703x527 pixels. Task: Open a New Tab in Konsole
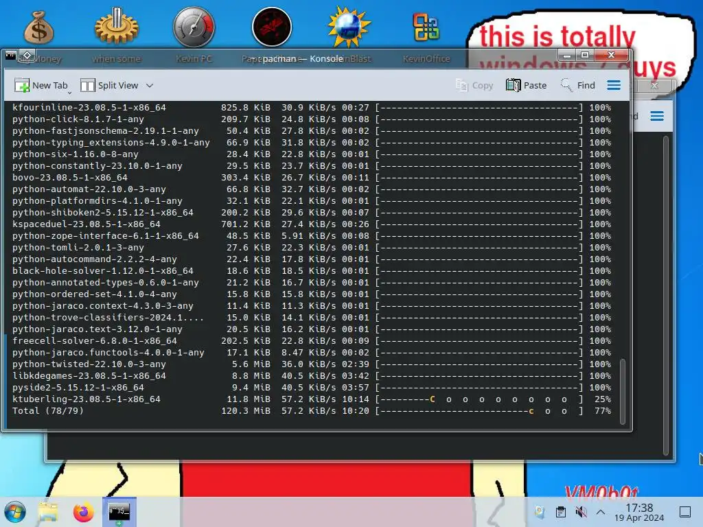pyautogui.click(x=41, y=85)
